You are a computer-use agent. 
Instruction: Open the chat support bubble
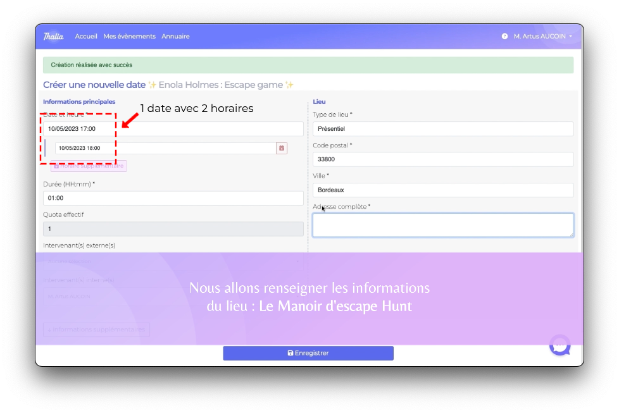pos(560,345)
